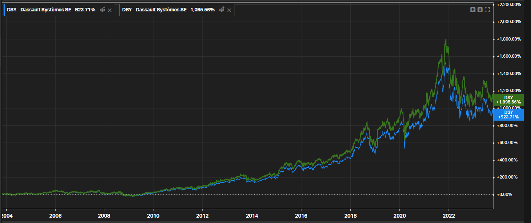Click the 2020 date label
Image resolution: width=531 pixels, height=223 pixels.
tap(399, 216)
